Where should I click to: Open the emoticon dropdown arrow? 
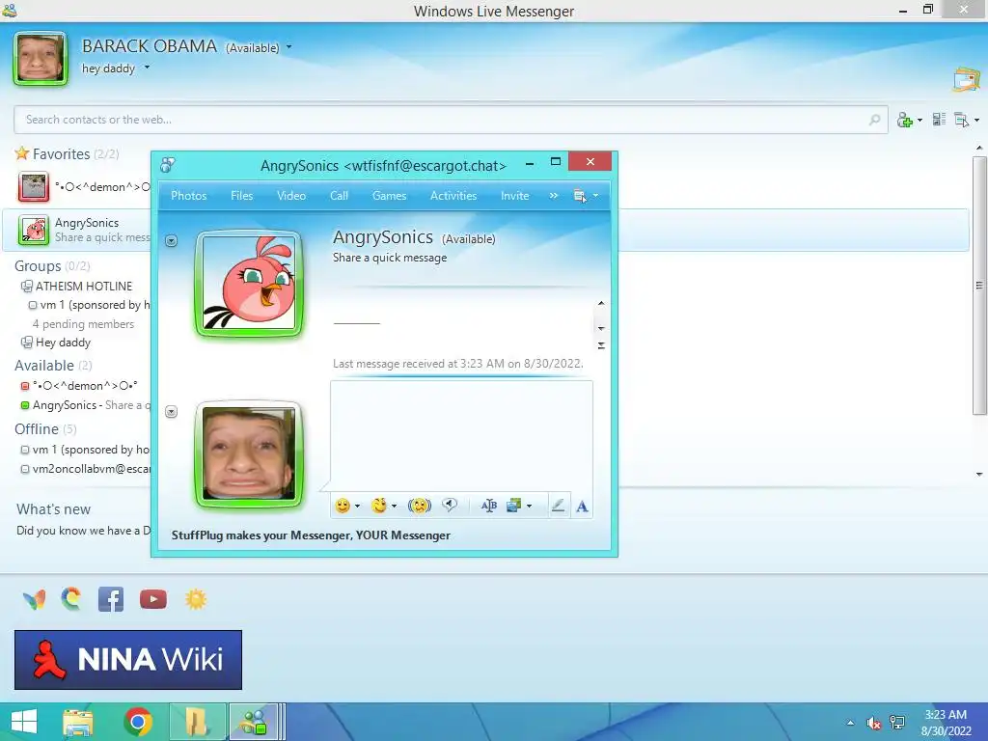click(357, 506)
